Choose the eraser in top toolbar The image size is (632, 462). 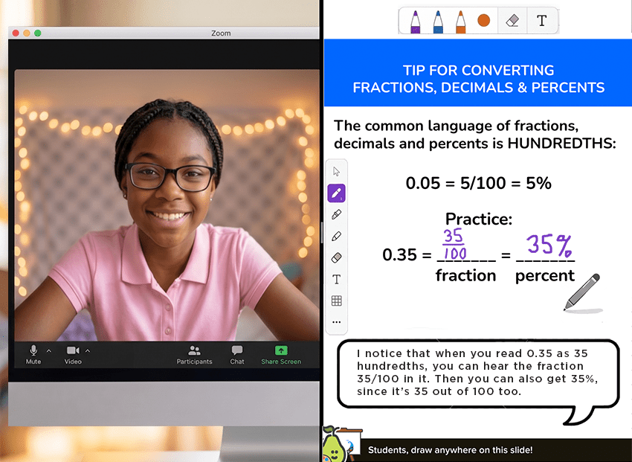(x=512, y=20)
